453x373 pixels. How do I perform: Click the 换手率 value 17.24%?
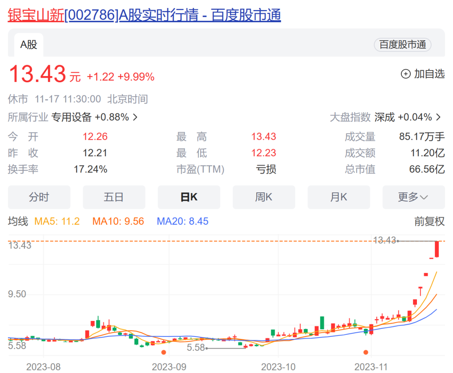[x=91, y=169]
